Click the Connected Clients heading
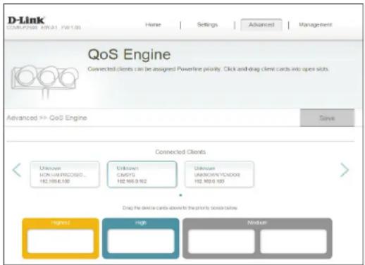 coord(180,152)
